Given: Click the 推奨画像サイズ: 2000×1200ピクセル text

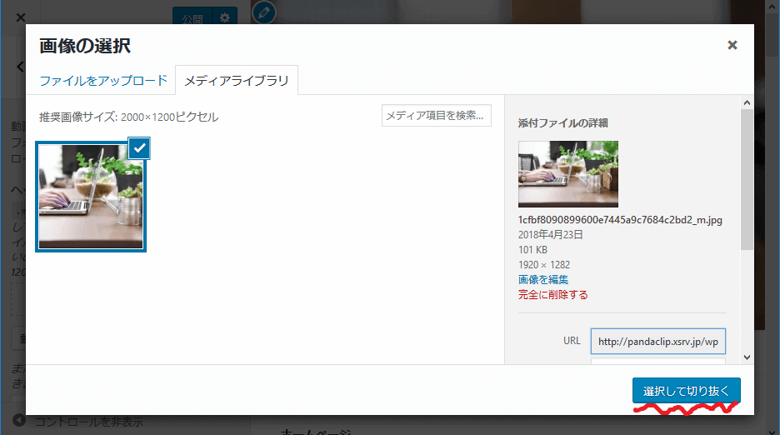Looking at the screenshot, I should (x=129, y=117).
